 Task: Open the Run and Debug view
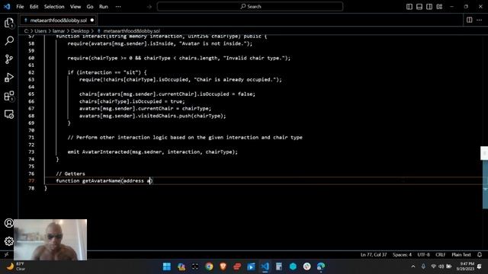point(9,78)
